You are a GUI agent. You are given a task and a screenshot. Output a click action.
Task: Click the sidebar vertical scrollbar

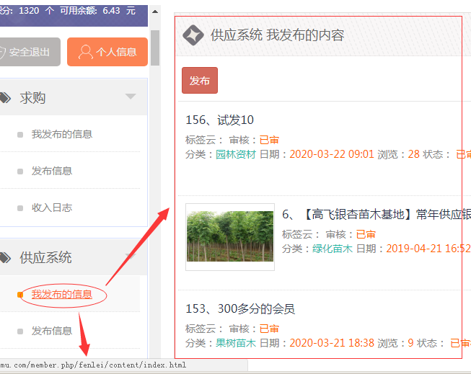click(x=154, y=180)
